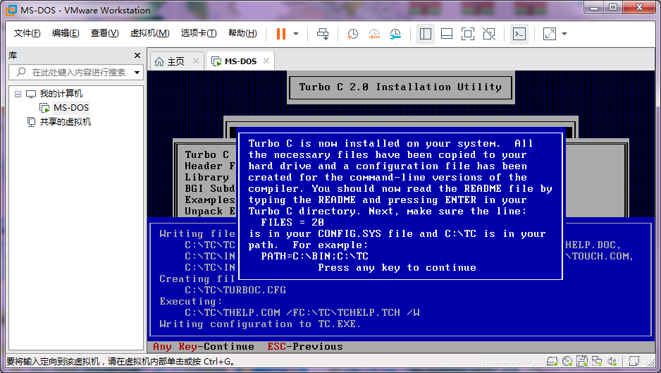Select 我的计算机 in the library tree

[x=61, y=94]
